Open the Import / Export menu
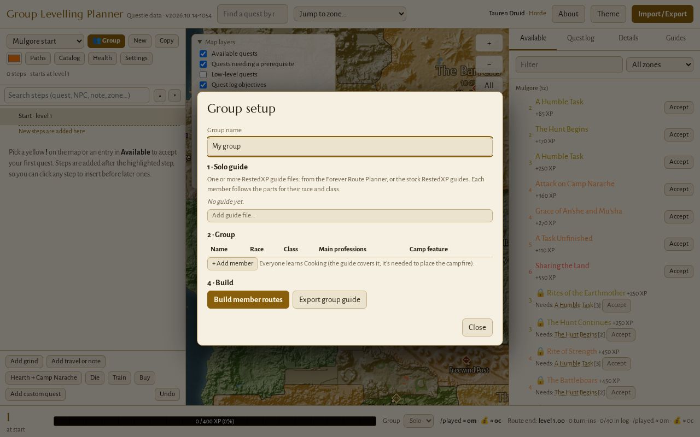Screen dimensions: 700x437 (x=662, y=14)
